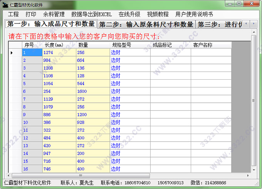Select length cell 1274 in row 1

click(59, 52)
